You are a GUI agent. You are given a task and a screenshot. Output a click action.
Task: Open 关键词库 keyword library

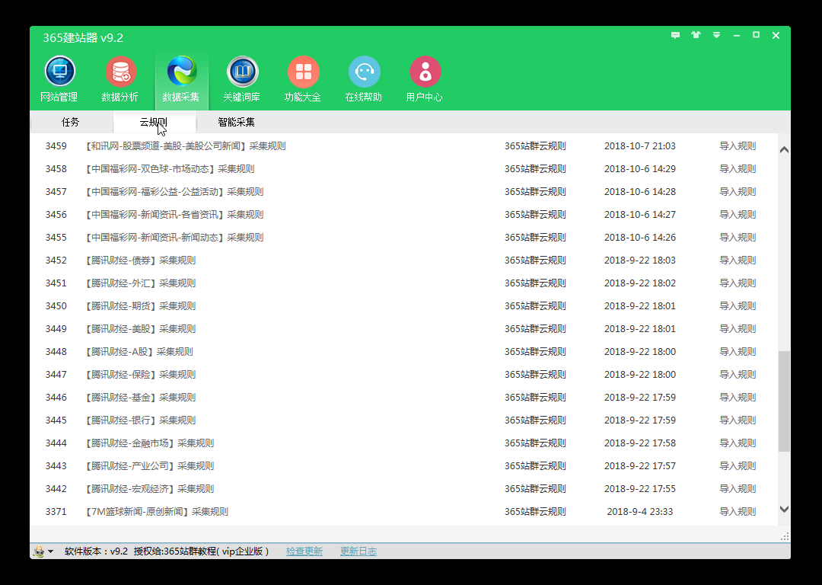click(242, 79)
